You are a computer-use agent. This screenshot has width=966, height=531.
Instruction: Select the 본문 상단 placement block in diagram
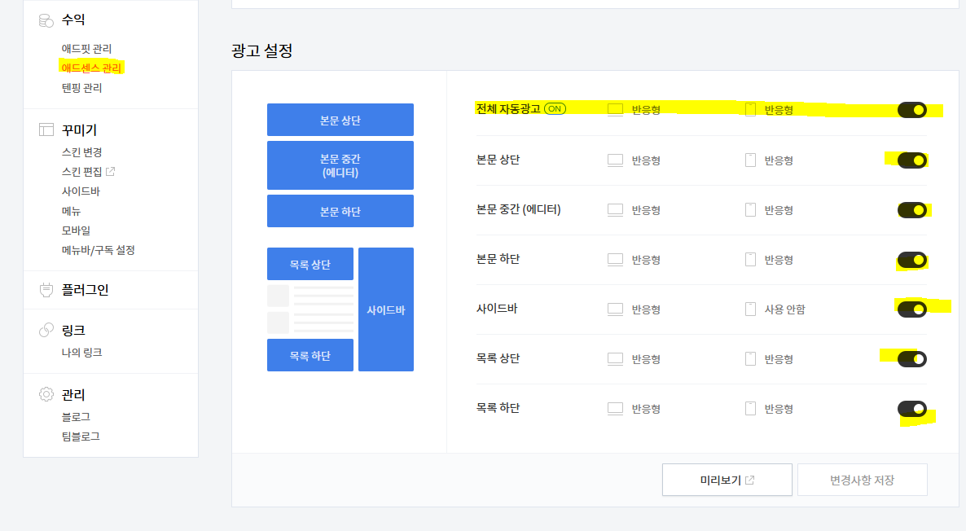(340, 120)
